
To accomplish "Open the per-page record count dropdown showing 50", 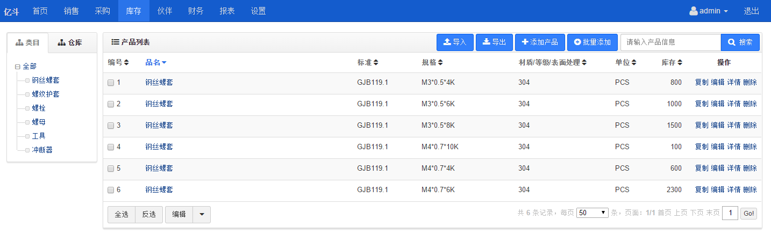I will click(x=592, y=213).
